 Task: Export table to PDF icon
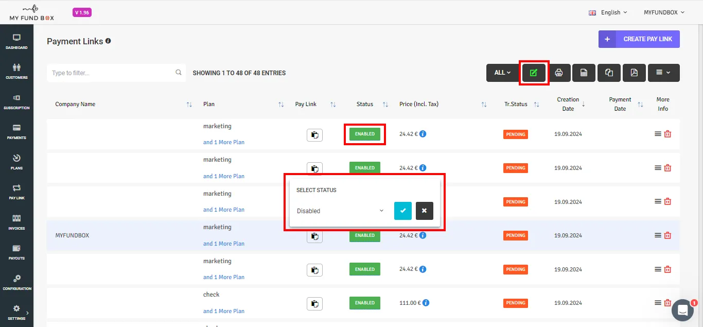[x=634, y=73]
